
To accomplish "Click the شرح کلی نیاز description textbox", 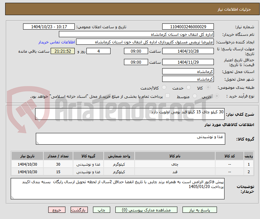I will (130, 114).
